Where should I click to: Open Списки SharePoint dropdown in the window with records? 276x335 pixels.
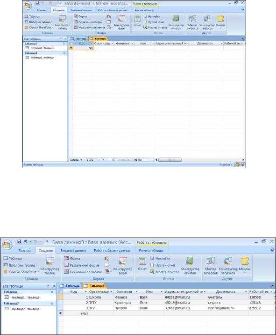(x=38, y=272)
